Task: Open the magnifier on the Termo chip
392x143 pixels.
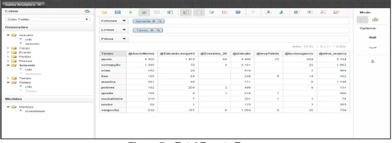Action: 158,30
